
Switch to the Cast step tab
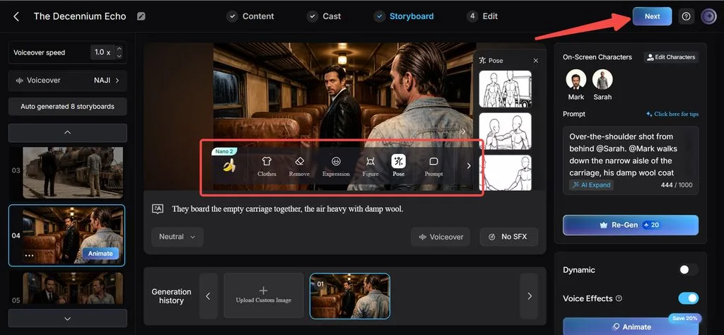(x=325, y=17)
